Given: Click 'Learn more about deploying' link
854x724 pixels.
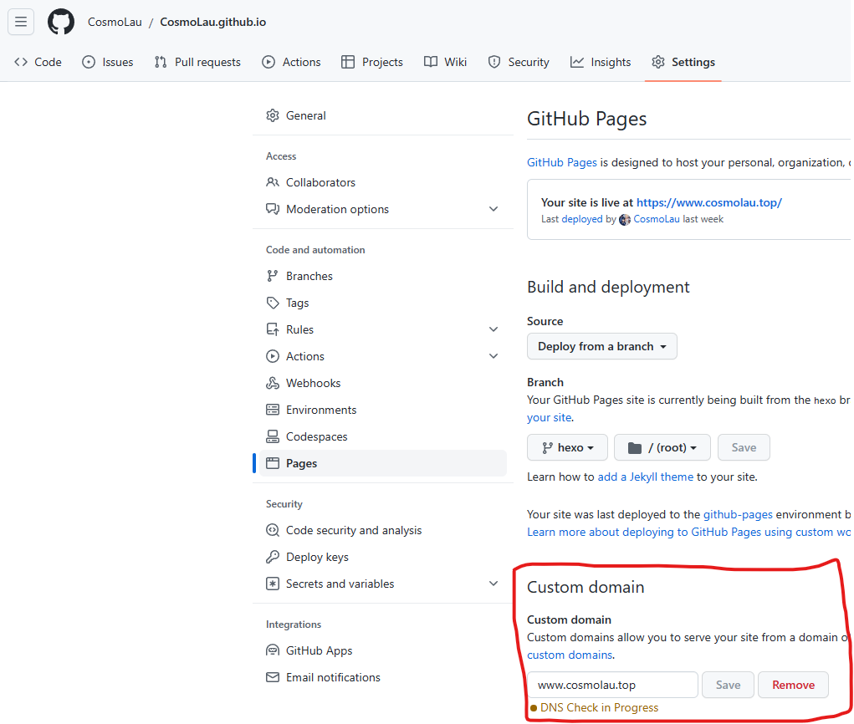Looking at the screenshot, I should click(x=688, y=532).
